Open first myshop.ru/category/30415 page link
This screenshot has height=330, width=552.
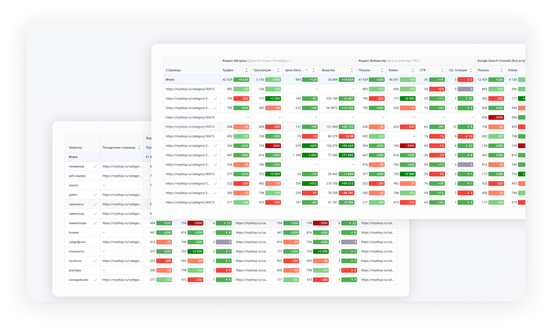[190, 89]
